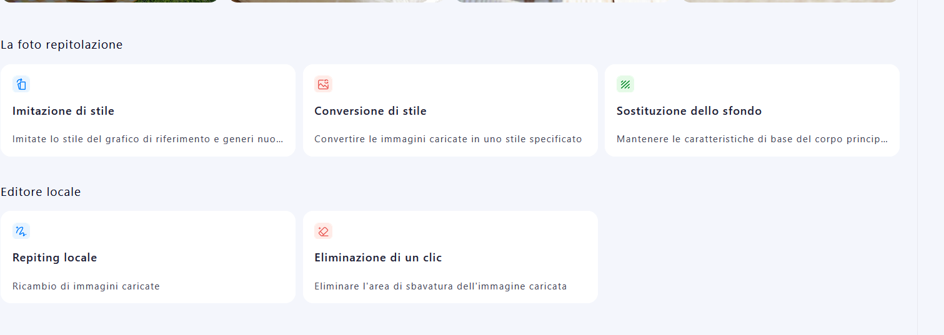This screenshot has height=335, width=944.
Task: Select the green Sostituzione dello sfondo icon
Action: (x=625, y=84)
